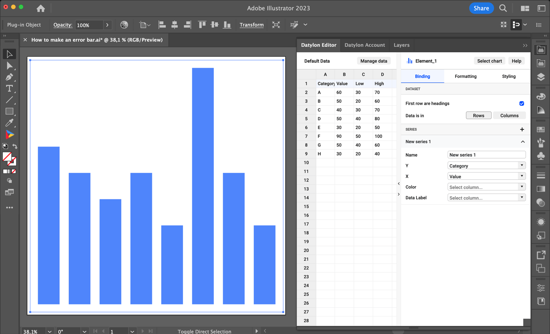This screenshot has width=550, height=334.
Task: Pick the Eyedropper tool
Action: coord(10,123)
